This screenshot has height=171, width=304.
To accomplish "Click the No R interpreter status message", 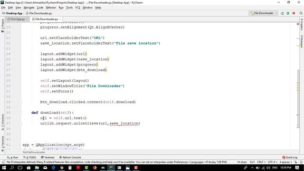I will pos(117,162).
